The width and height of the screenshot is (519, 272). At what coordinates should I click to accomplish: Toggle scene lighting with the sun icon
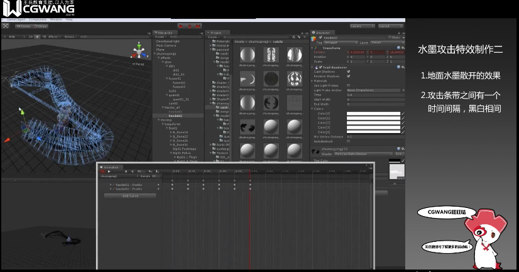point(37,36)
